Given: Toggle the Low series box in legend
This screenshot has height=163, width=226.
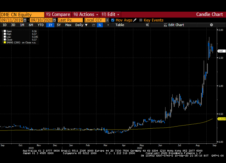Looking at the screenshot, I should (5, 37).
